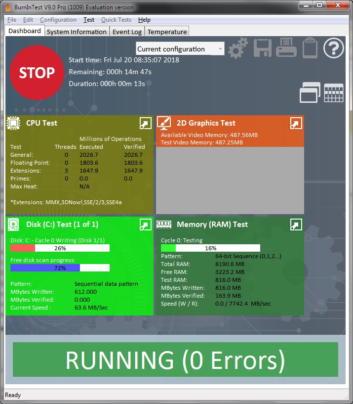Open the Test menu
The image size is (353, 404).
coord(89,20)
